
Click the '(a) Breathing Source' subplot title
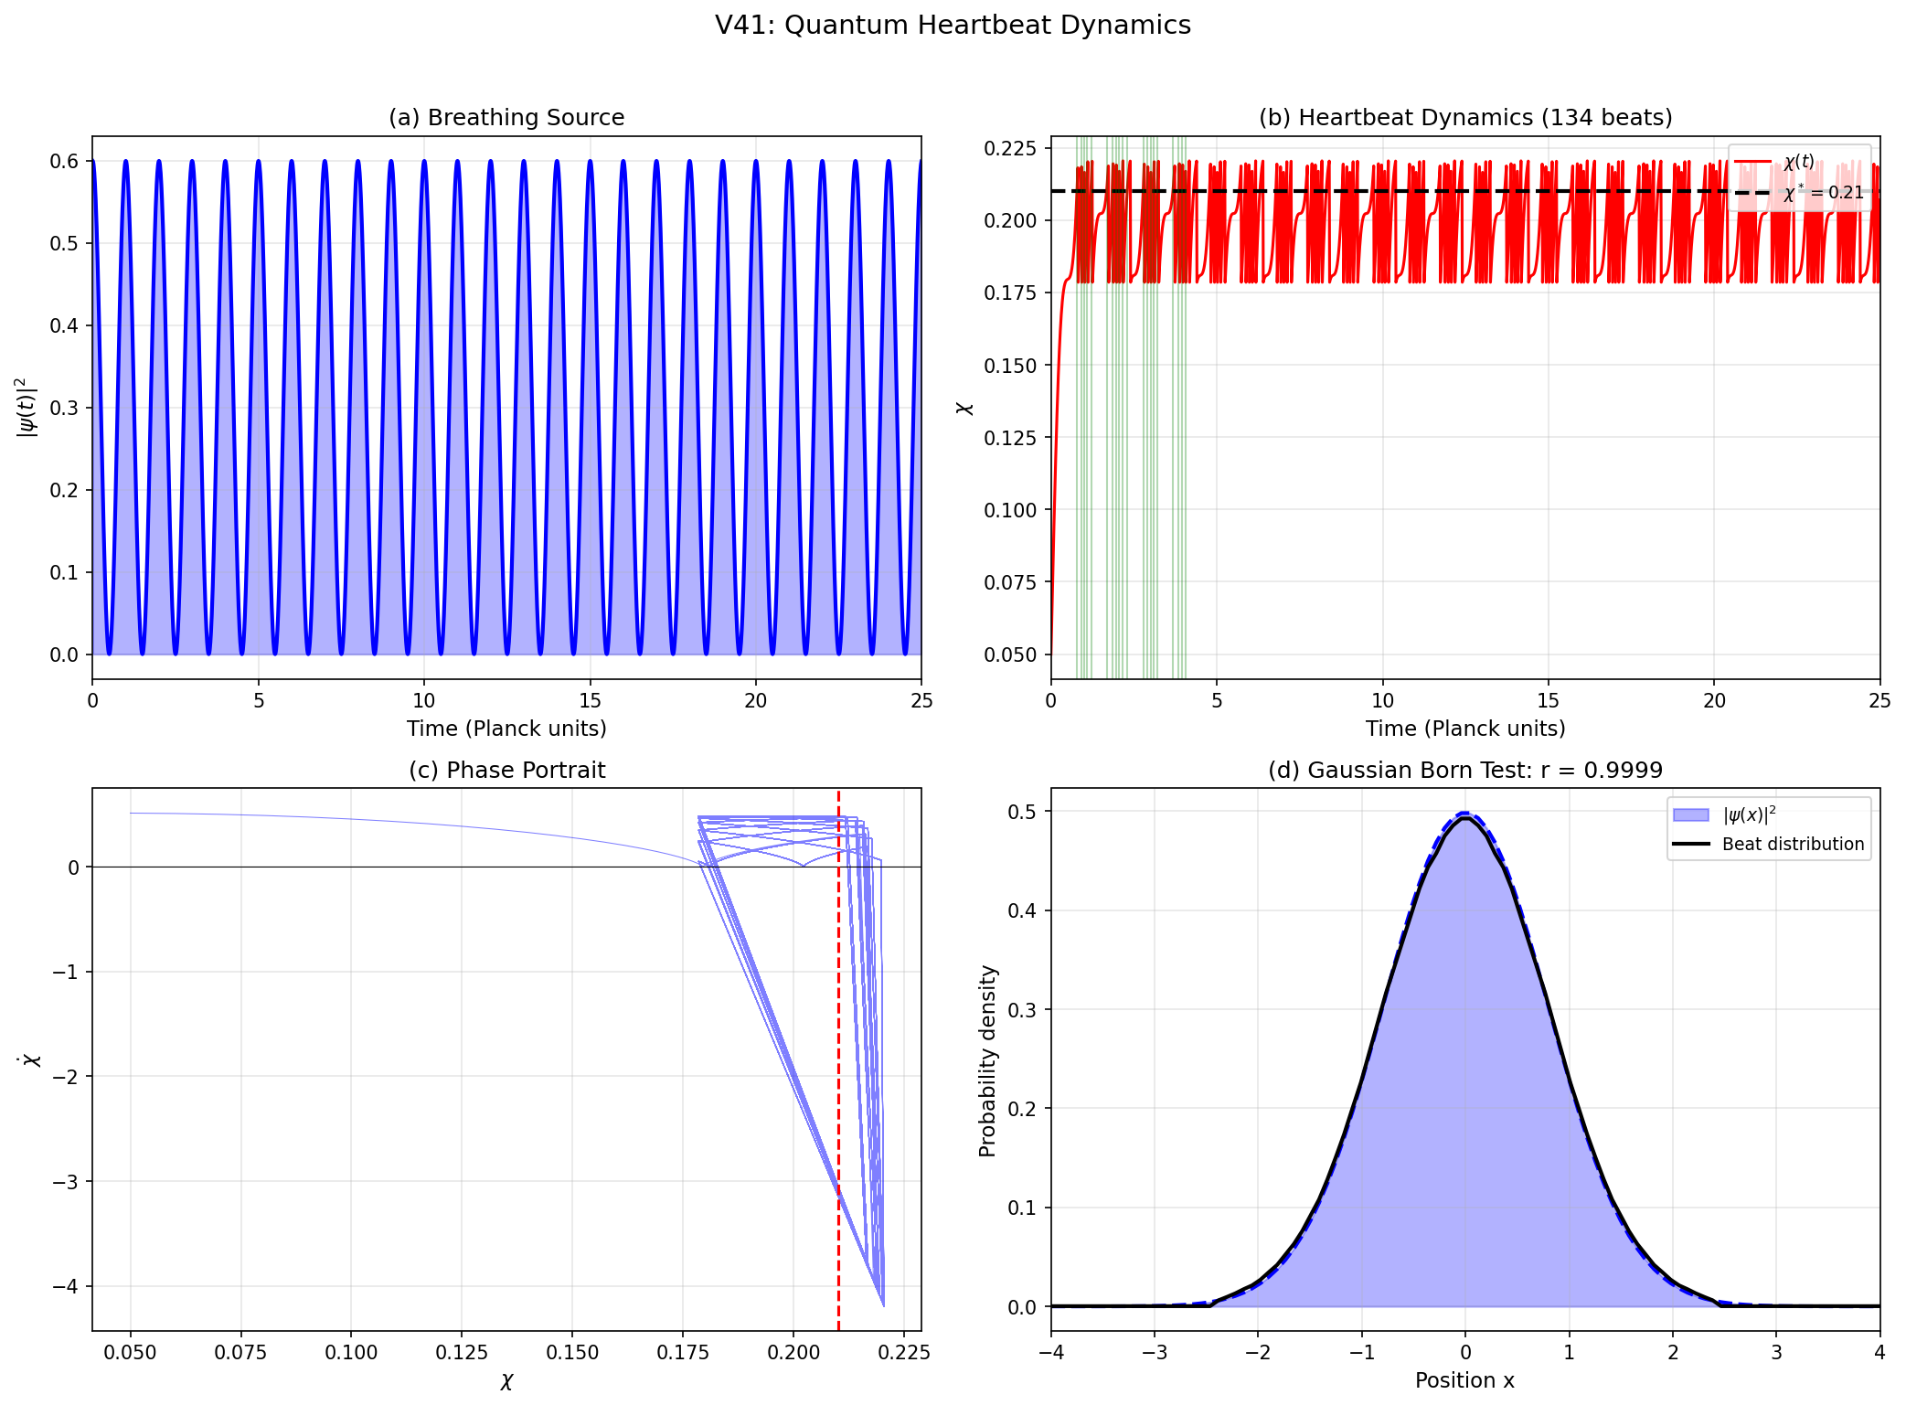tap(506, 118)
